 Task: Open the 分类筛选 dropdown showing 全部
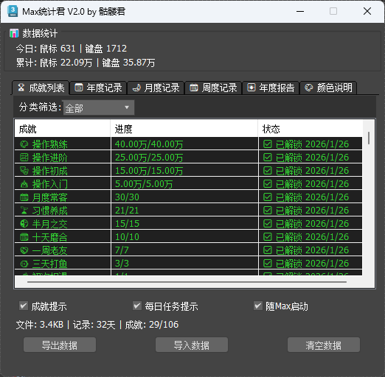[x=99, y=108]
